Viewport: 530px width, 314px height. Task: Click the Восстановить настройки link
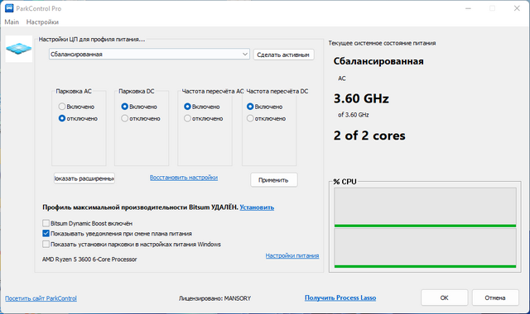pyautogui.click(x=184, y=178)
